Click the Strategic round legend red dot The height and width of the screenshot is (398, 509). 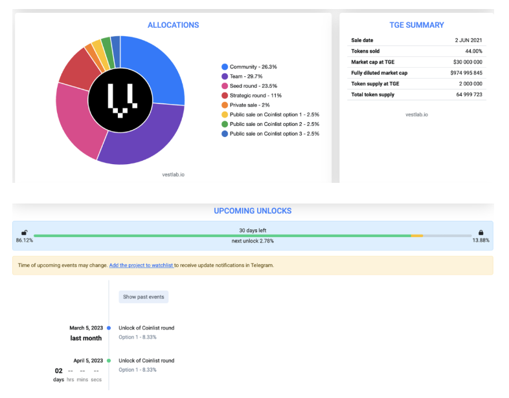(x=225, y=96)
